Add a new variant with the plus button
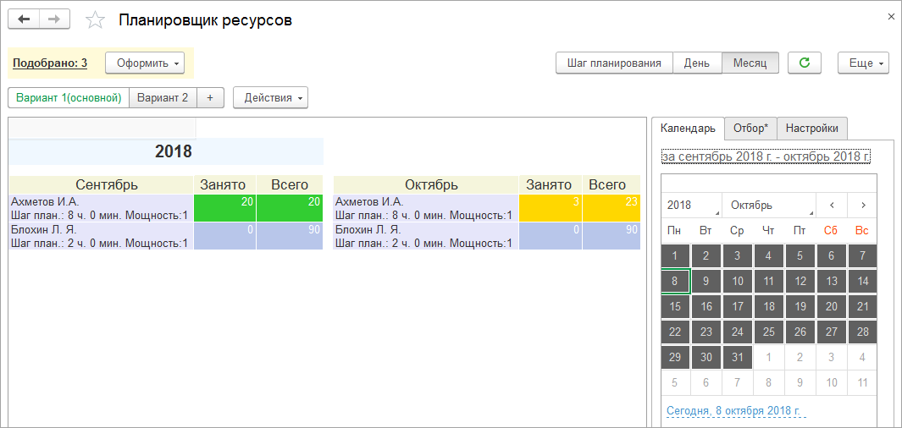The width and height of the screenshot is (902, 428). coord(210,97)
